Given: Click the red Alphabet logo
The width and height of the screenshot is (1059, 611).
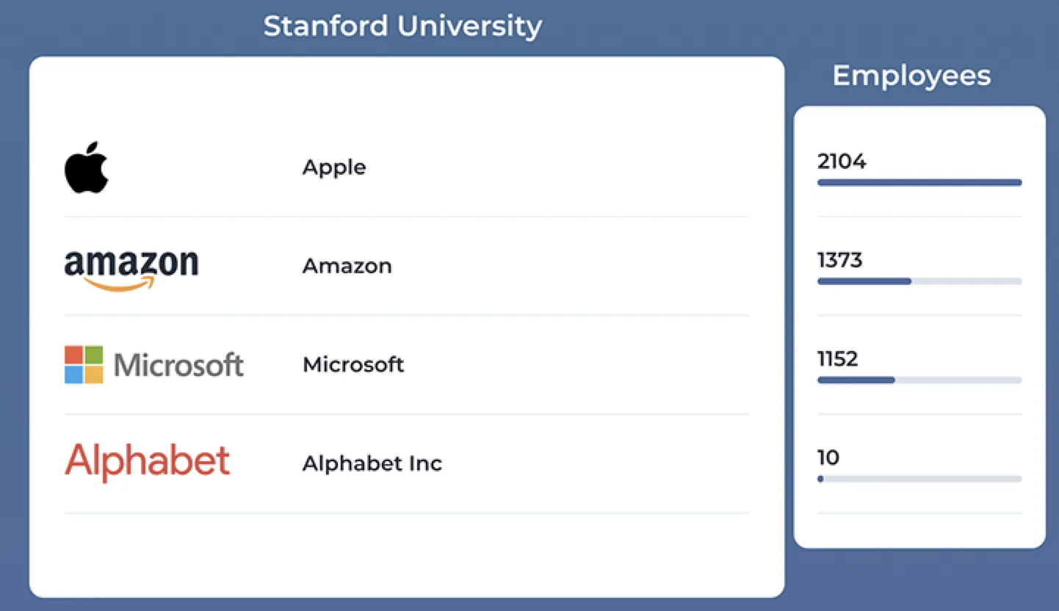Looking at the screenshot, I should coord(148,462).
